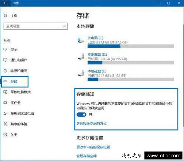Click 更改释放空间的方式 link
Image resolution: width=184 pixels, height=161 pixels.
click(x=91, y=124)
